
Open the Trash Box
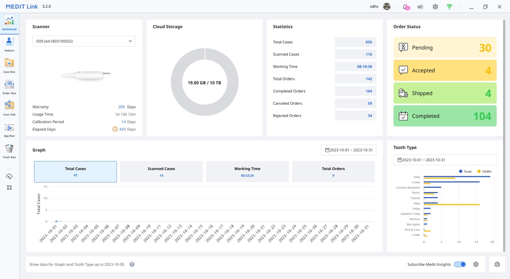pos(9,151)
